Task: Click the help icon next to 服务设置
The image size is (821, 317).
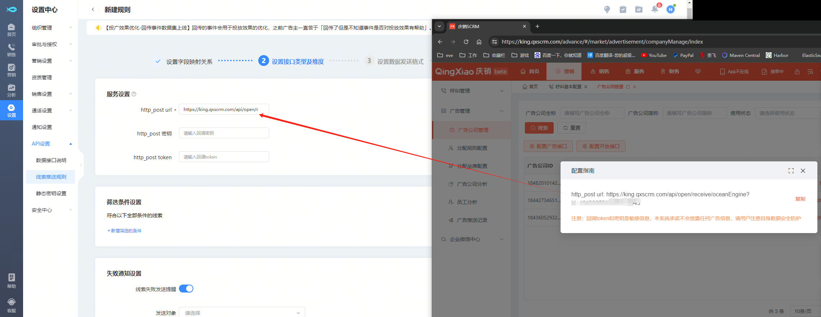Action: (x=134, y=94)
